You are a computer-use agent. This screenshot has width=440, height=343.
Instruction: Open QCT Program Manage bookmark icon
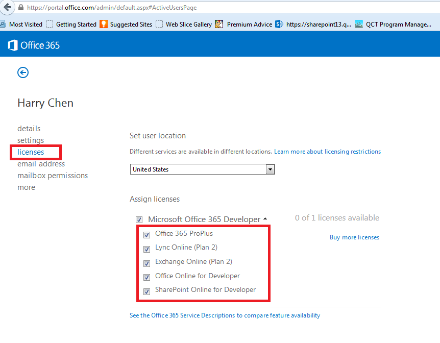point(359,24)
